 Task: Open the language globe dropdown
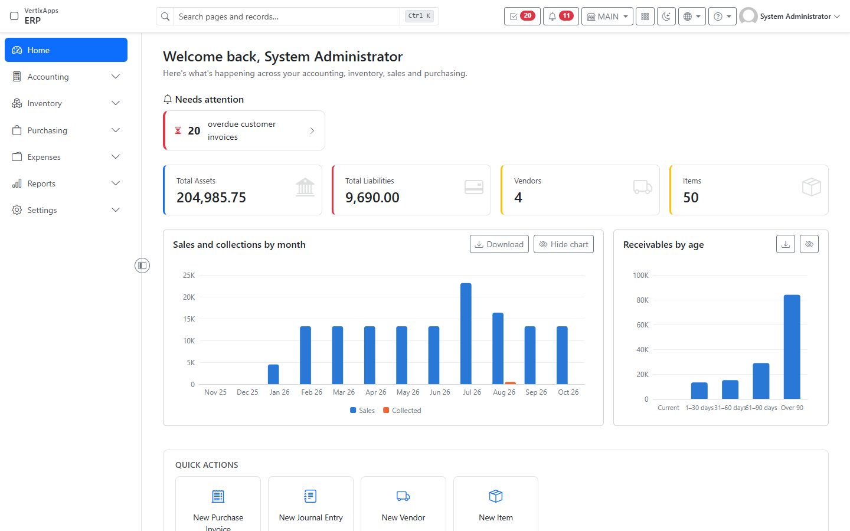point(692,17)
